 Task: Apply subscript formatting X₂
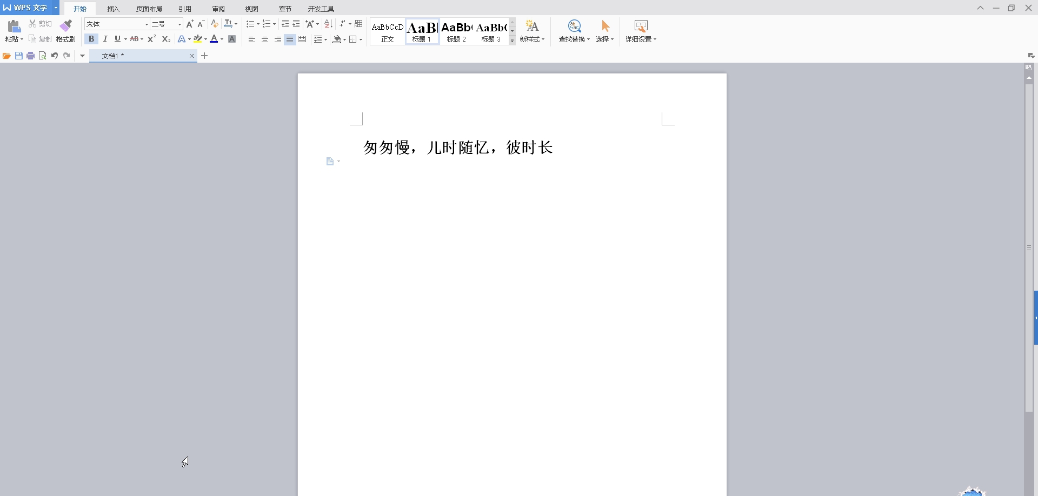pos(165,39)
